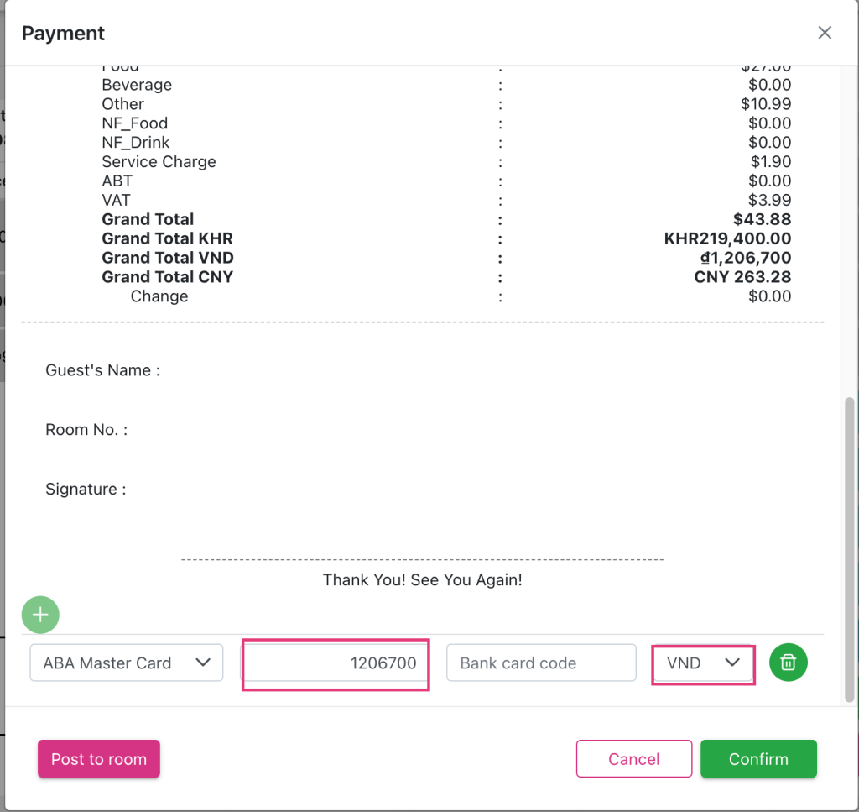Click the Room No. label
Viewport: 859px width, 812px height.
[86, 430]
